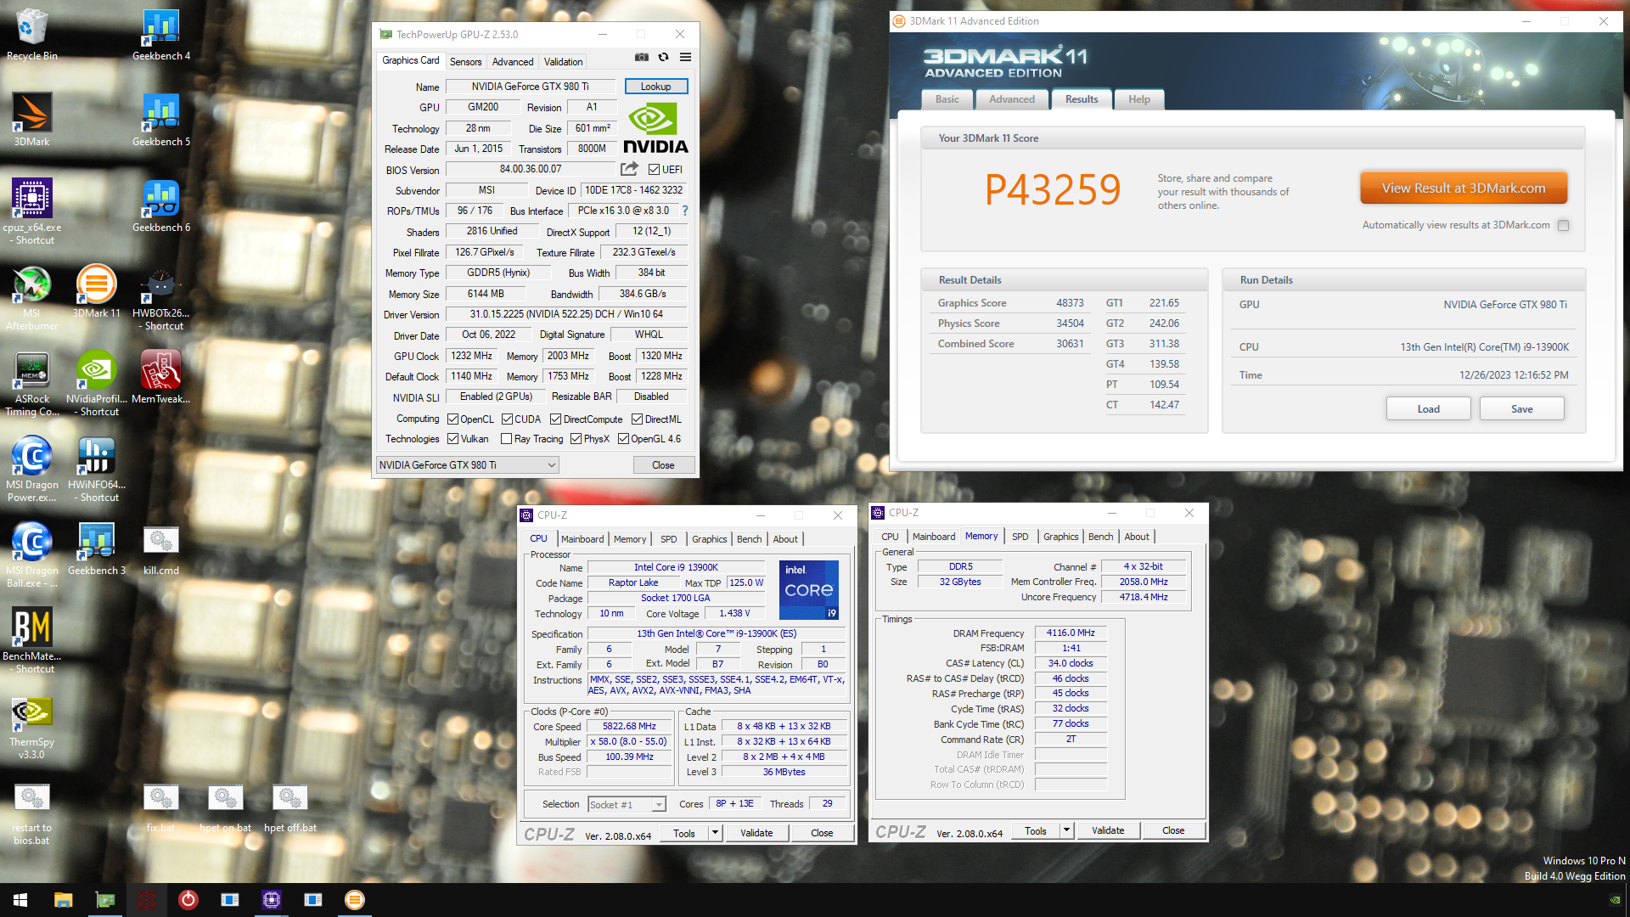
Task: Open the 3DMark 11 desktop icon
Action: (97, 291)
